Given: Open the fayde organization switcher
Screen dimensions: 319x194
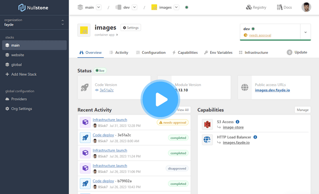Looking at the screenshot, I should [x=34, y=22].
